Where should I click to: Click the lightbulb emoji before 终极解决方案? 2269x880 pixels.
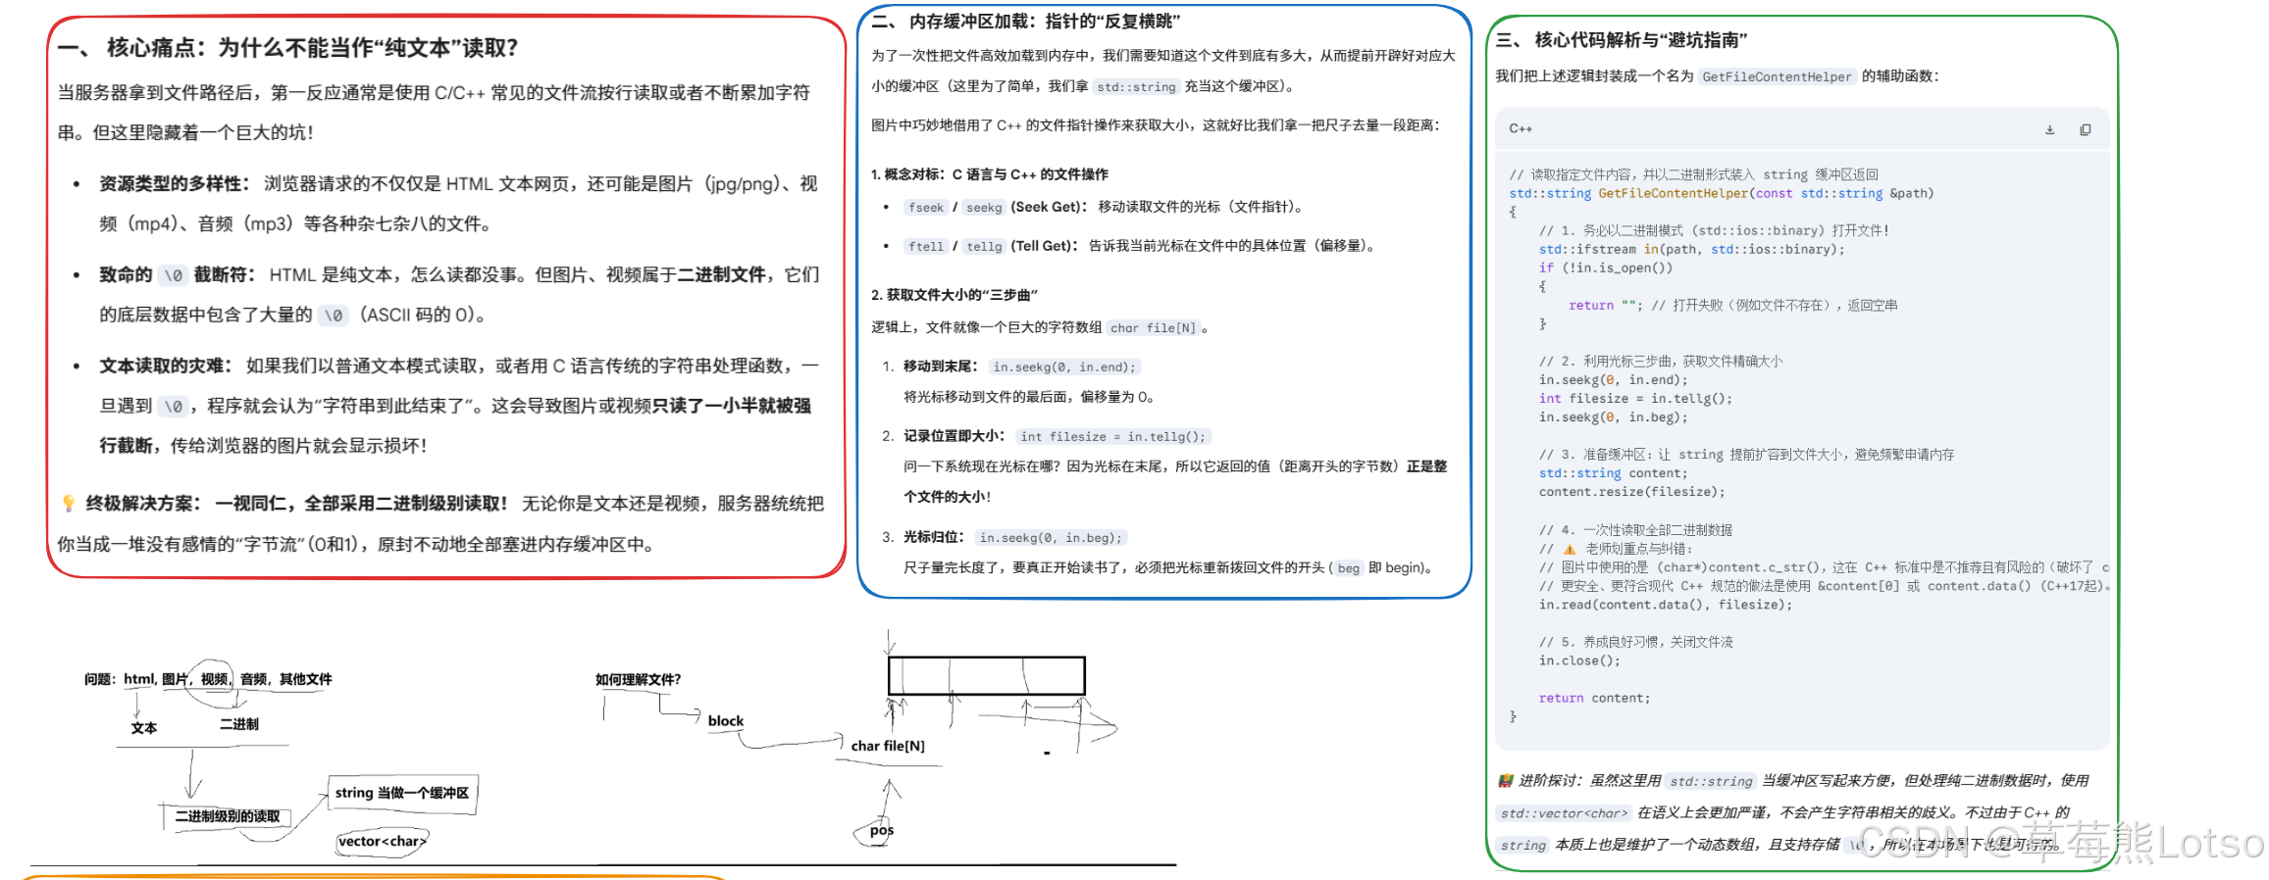[69, 503]
